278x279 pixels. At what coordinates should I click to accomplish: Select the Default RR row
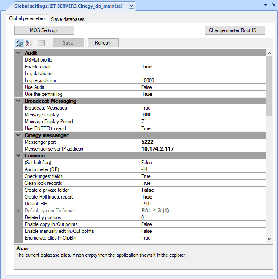click(x=144, y=204)
